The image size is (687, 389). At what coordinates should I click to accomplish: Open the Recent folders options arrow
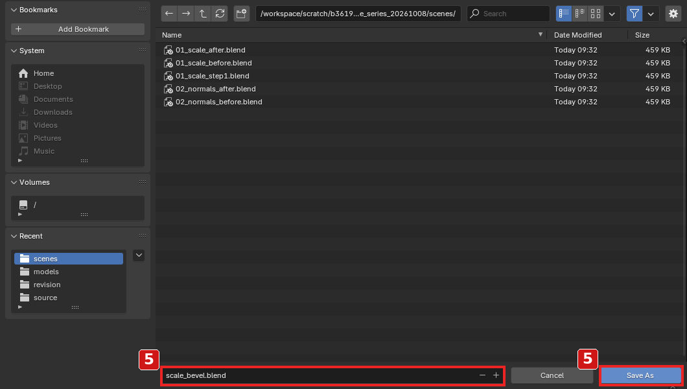(139, 255)
